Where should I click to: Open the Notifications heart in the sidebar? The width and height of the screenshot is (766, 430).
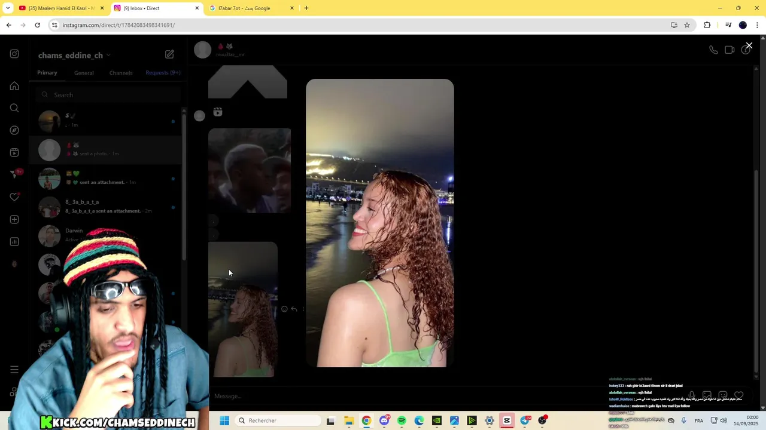tap(14, 197)
